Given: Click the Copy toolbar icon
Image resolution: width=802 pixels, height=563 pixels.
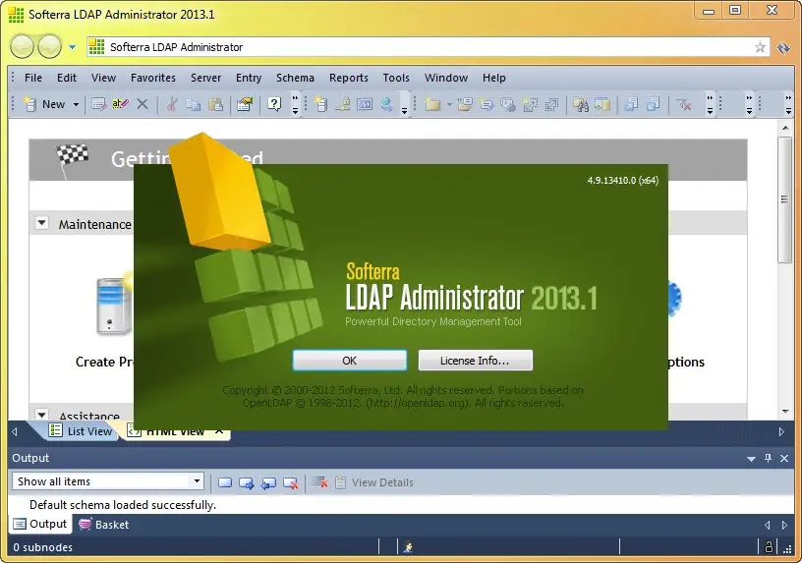Looking at the screenshot, I should [194, 104].
